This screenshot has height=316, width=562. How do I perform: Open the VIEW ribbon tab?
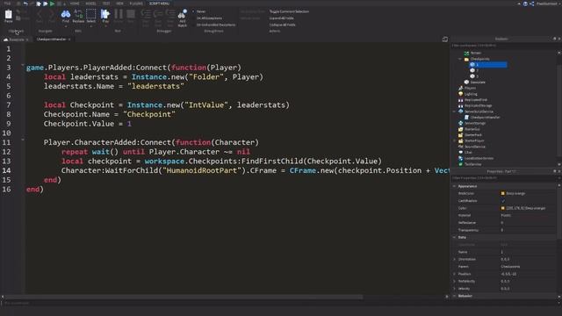119,4
